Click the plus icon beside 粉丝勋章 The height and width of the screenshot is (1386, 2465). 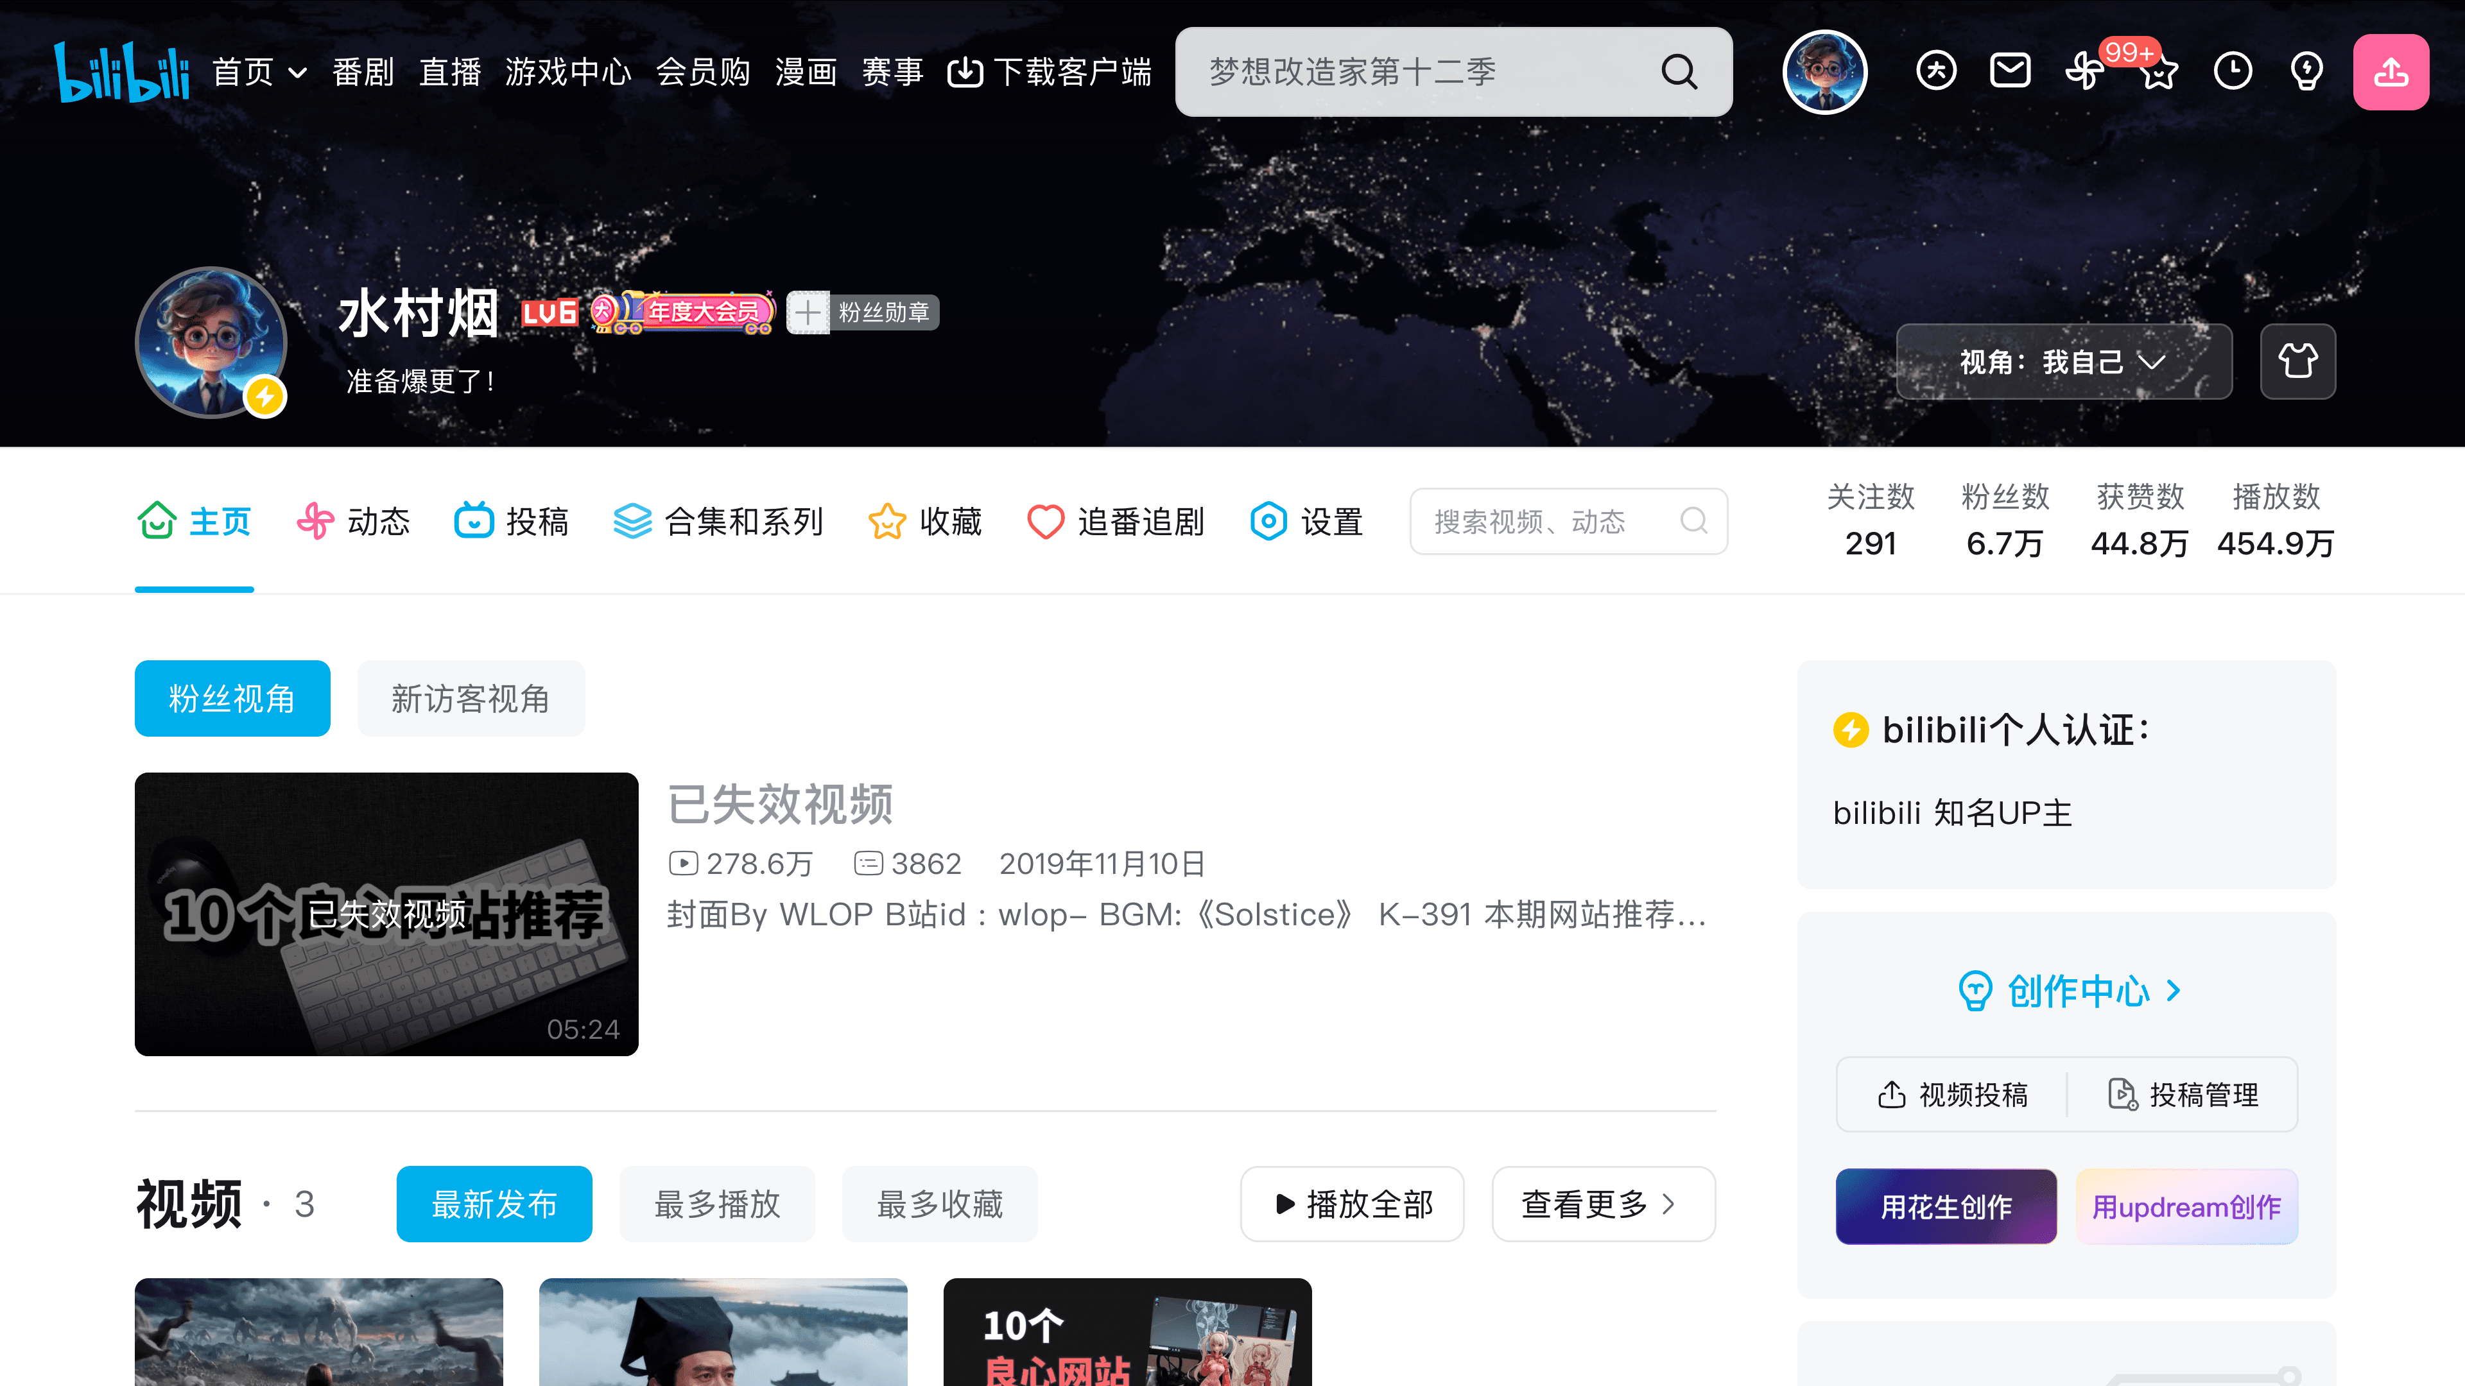(808, 312)
